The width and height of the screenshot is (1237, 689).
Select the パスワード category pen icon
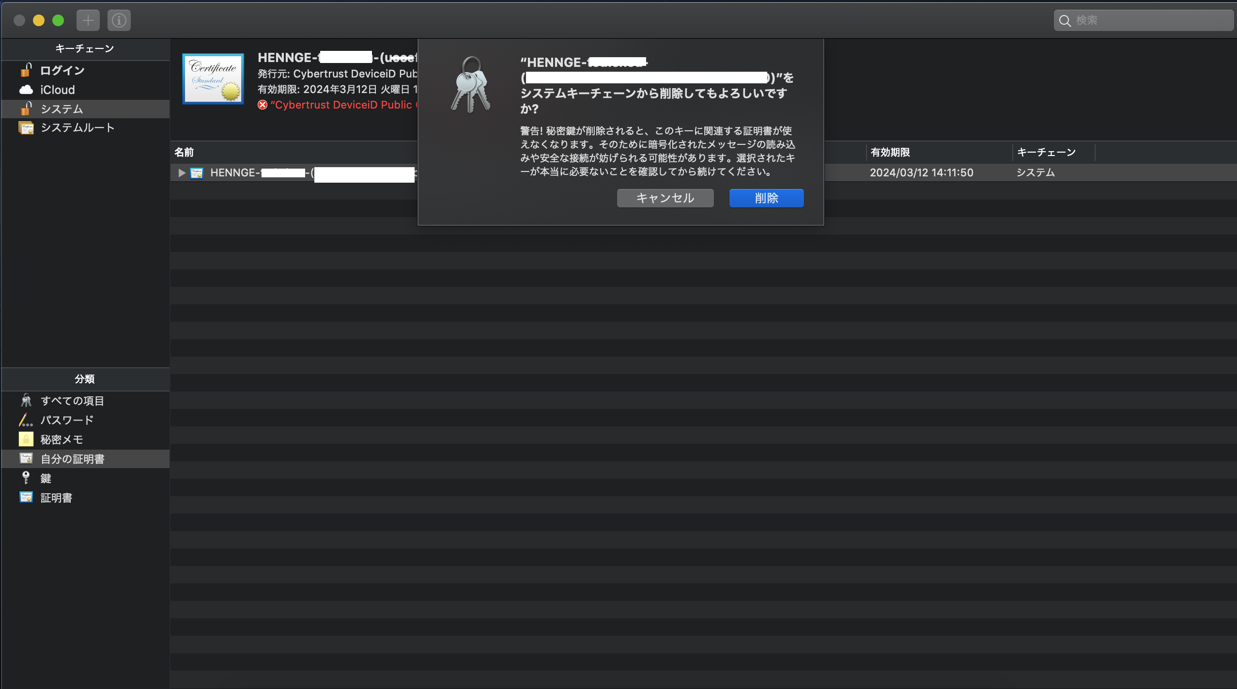tap(26, 420)
